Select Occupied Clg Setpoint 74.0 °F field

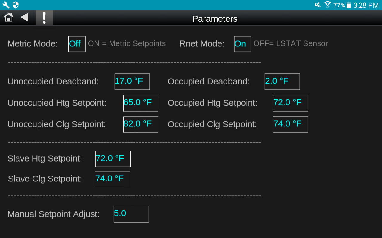click(x=290, y=124)
